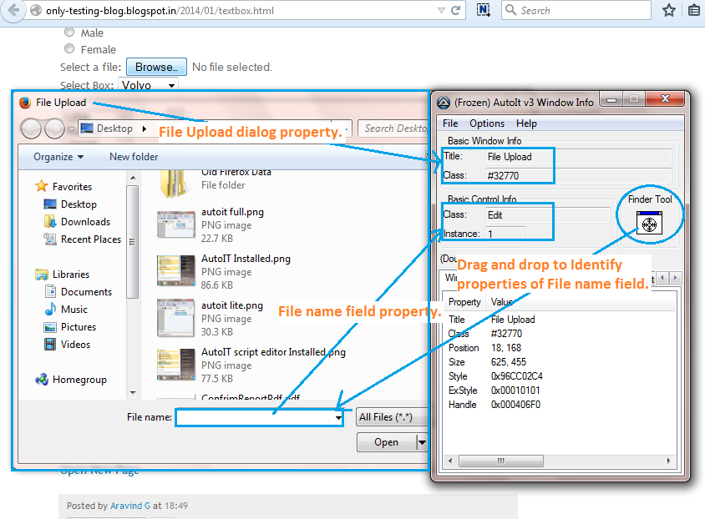Reload the page with the refresh icon

tap(456, 10)
